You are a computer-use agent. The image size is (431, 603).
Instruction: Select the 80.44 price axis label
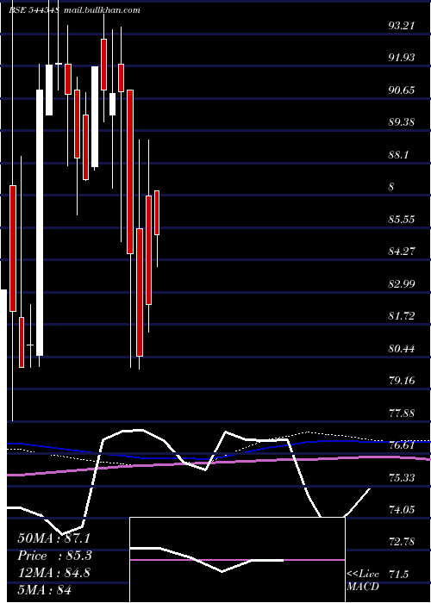(x=402, y=349)
